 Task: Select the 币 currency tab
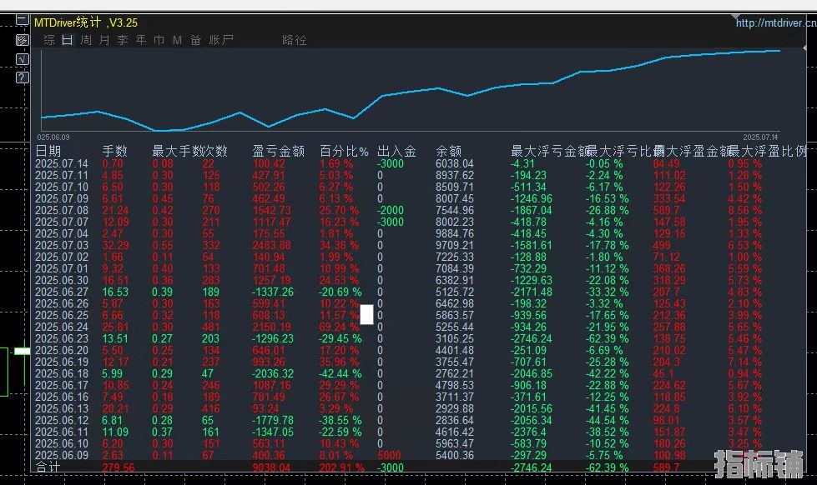tap(159, 40)
